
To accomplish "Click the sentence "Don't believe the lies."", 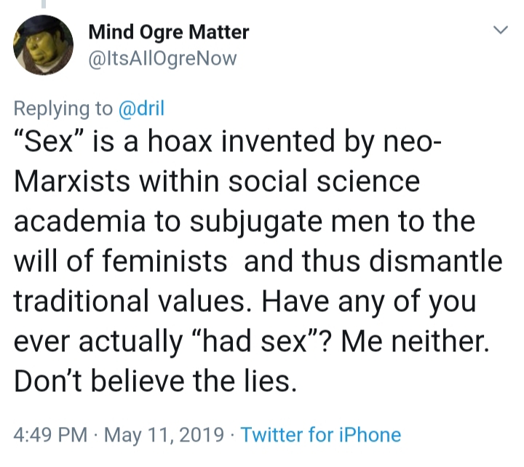I will pos(156,380).
